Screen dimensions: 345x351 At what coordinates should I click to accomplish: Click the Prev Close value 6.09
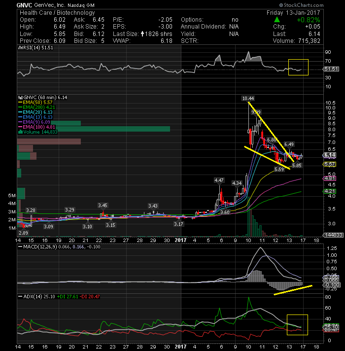pos(60,41)
